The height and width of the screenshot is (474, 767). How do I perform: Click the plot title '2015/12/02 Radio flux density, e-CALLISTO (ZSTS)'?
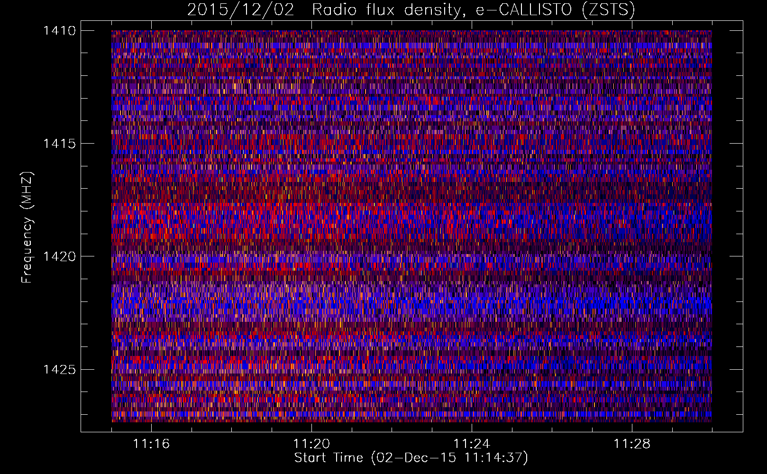[411, 10]
